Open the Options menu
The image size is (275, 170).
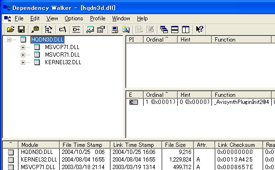(x=74, y=18)
